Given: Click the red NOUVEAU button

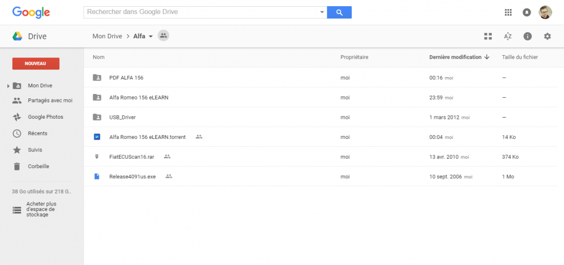Looking at the screenshot, I should (x=36, y=64).
